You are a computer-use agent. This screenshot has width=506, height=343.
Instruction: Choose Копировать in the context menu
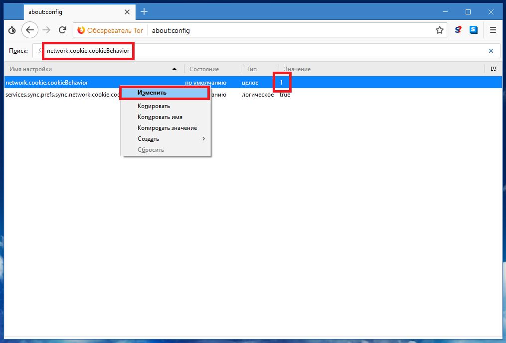click(165, 106)
